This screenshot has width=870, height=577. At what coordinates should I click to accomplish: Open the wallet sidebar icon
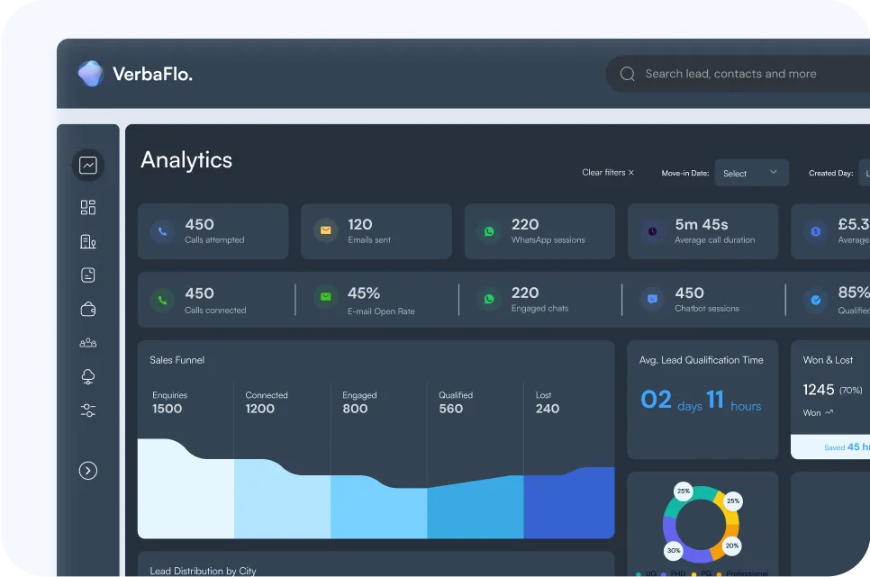(88, 309)
